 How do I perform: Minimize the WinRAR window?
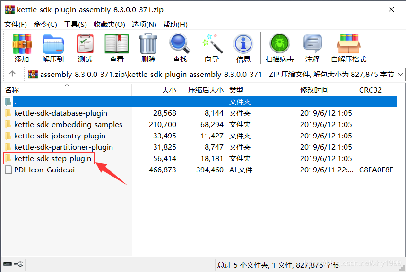click(336, 9)
